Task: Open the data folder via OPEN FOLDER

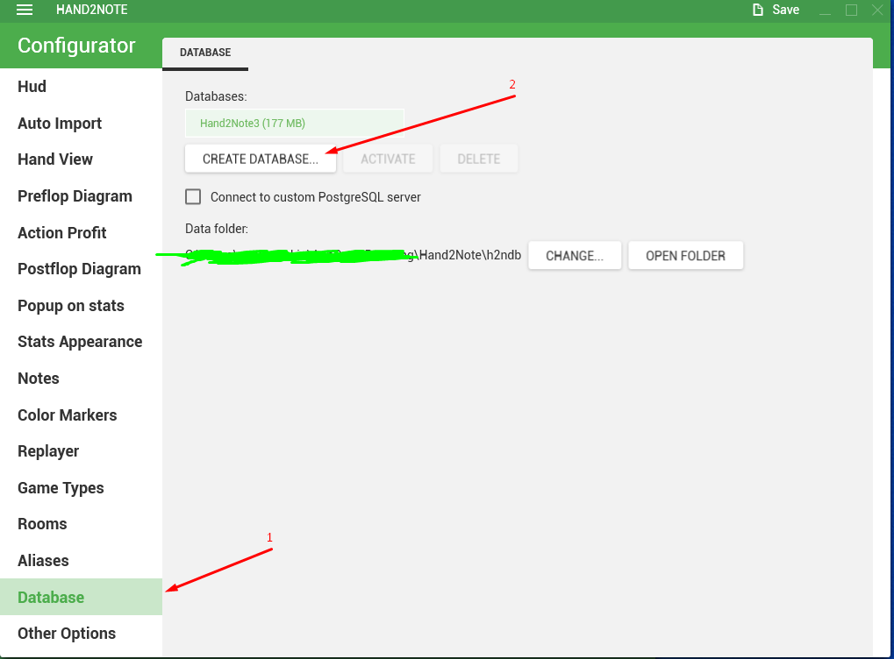Action: point(686,256)
